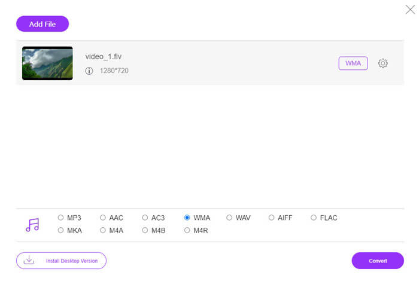This screenshot has height=284, width=419.
Task: Set output format to M4A
Action: tap(103, 230)
